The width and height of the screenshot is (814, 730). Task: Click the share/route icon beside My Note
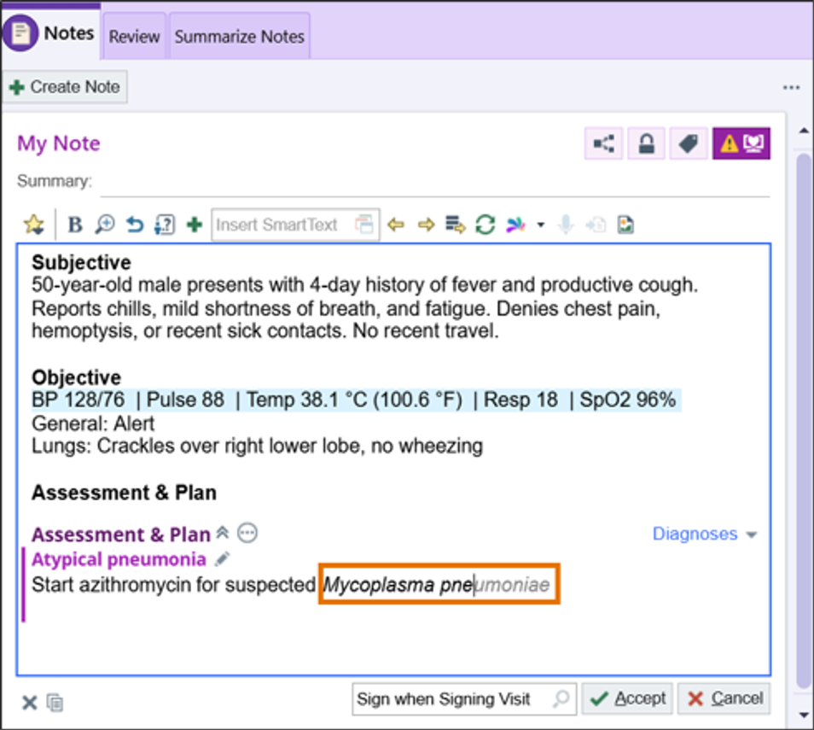tap(604, 143)
